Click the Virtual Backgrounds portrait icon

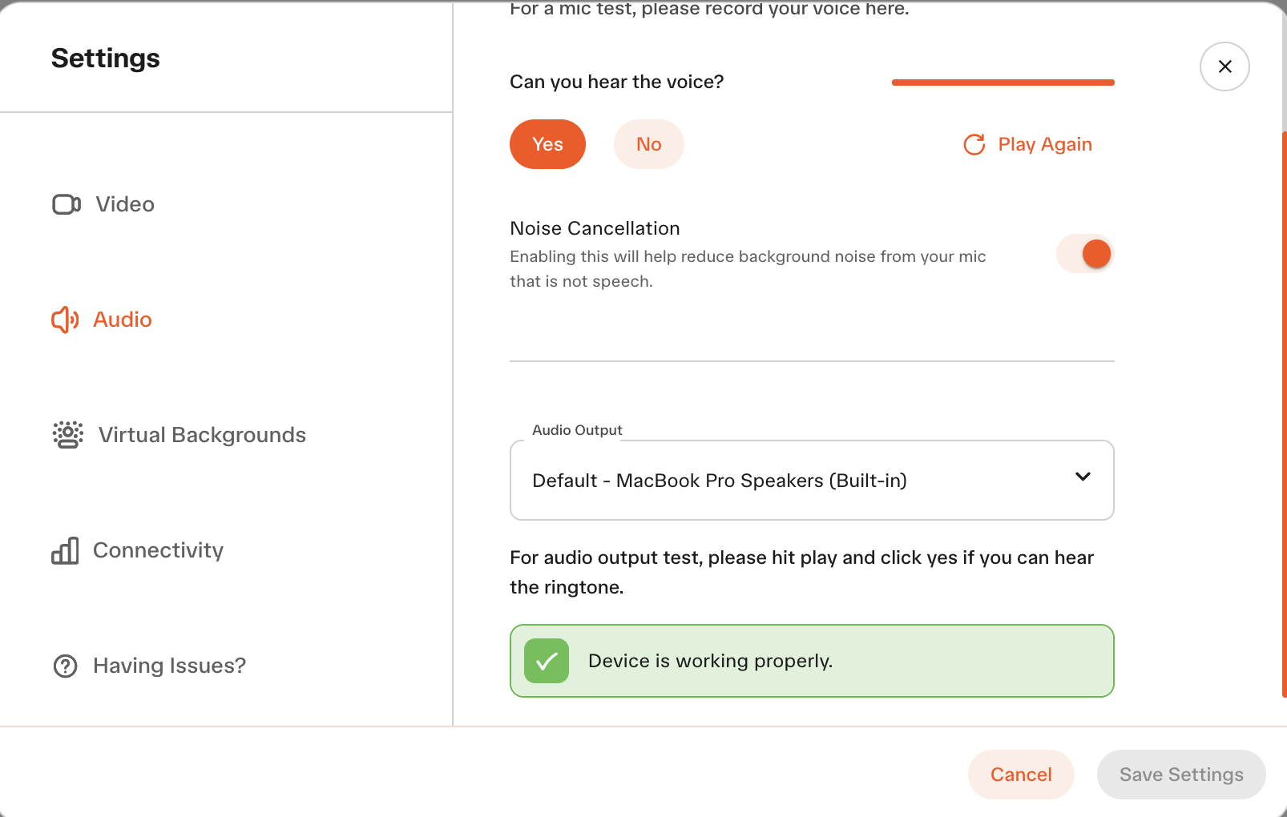(x=68, y=435)
